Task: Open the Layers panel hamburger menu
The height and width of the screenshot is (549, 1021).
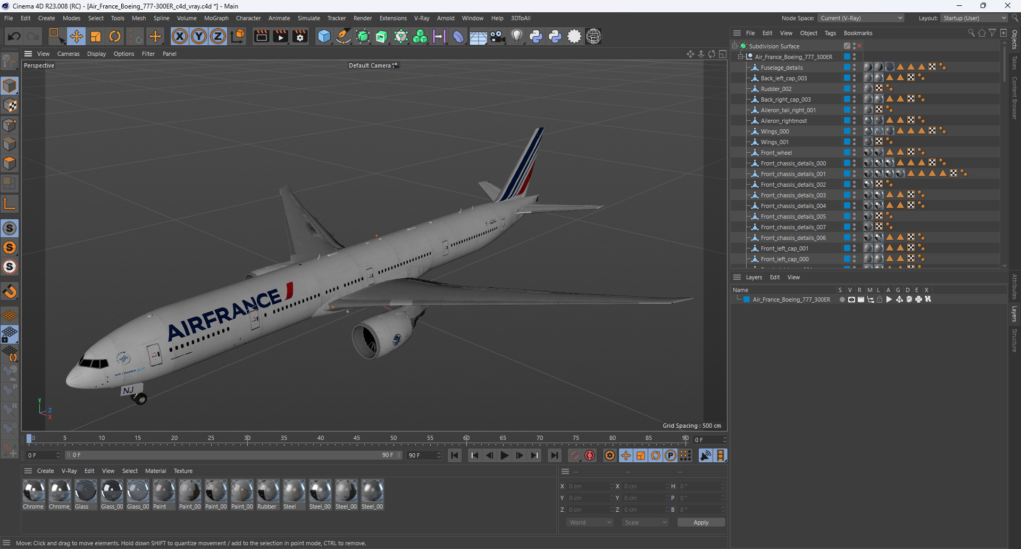Action: point(737,277)
